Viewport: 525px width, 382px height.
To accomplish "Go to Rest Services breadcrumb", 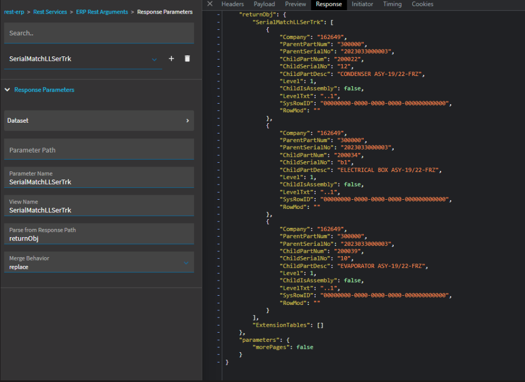I will (x=50, y=12).
